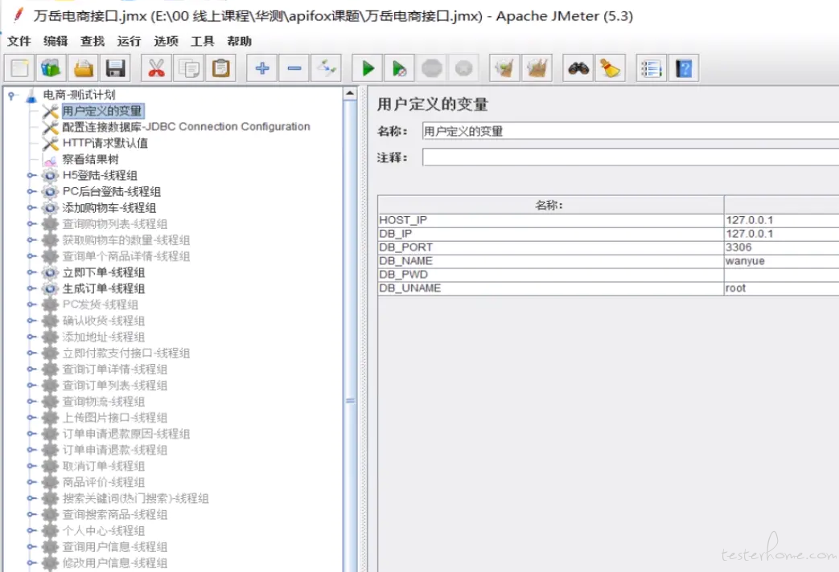Select the DB_PORT variable name cell

coord(550,247)
